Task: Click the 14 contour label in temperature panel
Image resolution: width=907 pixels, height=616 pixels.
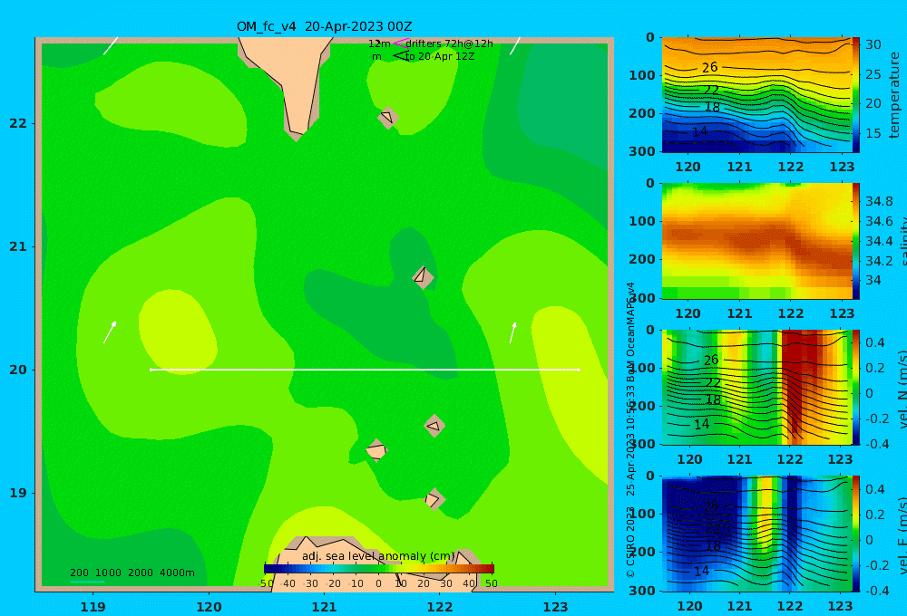Action: pyautogui.click(x=699, y=131)
